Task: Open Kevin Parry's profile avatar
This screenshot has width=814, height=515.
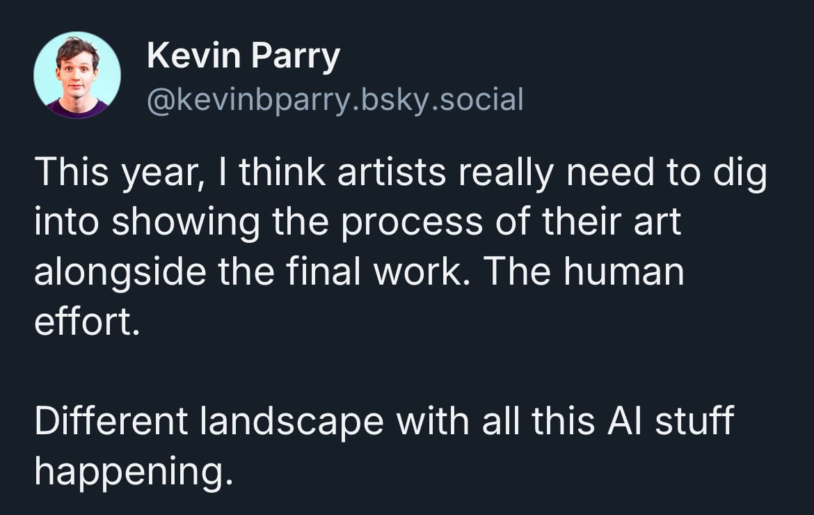Action: [x=77, y=75]
